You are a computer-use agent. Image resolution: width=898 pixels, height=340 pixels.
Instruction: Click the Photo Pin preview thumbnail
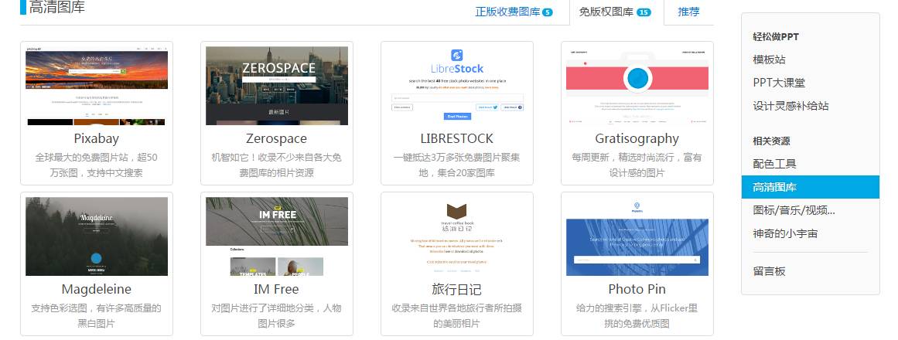[637, 236]
